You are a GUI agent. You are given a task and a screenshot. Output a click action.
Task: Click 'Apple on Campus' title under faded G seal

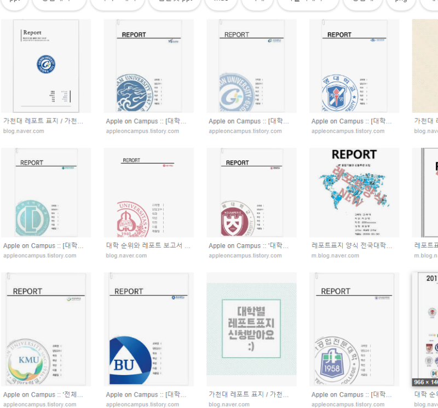point(249,121)
